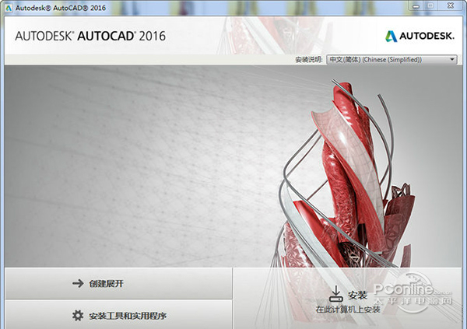This screenshot has width=467, height=329.
Task: Click the AUTODESK wordmark text
Action: (427, 36)
